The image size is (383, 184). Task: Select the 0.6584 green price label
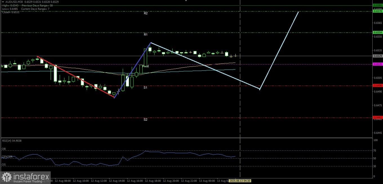click(x=377, y=5)
